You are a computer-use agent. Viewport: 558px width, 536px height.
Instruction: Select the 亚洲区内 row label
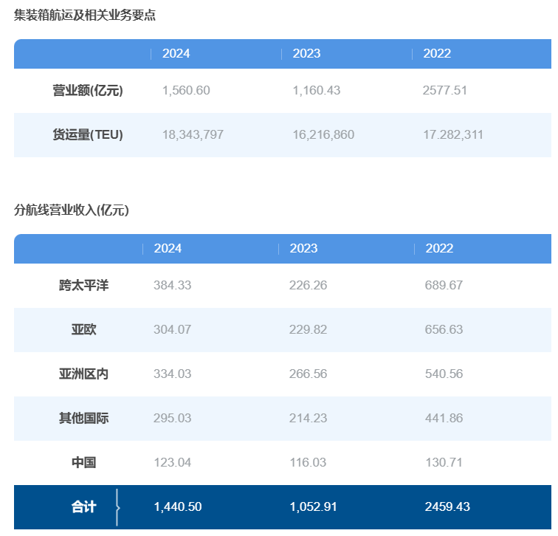(x=83, y=374)
